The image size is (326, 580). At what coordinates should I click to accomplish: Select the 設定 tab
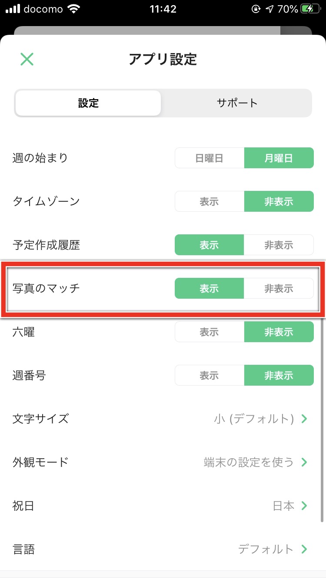click(89, 103)
